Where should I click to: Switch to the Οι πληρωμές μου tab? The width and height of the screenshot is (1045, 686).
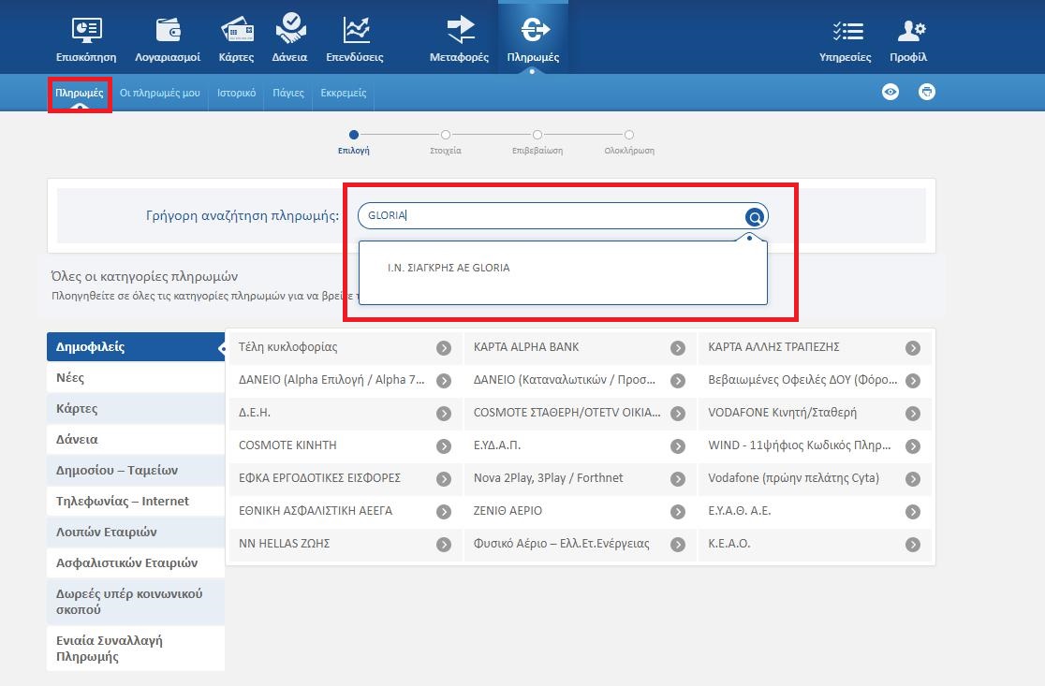tap(160, 94)
